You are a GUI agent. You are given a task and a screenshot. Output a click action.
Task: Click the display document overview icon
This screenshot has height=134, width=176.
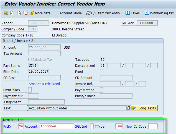(x=6, y=13)
